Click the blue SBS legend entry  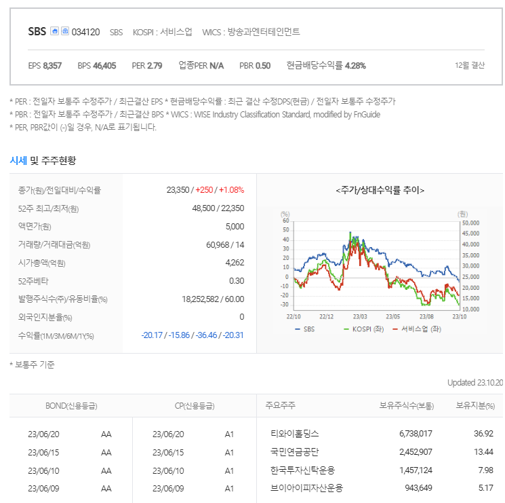coord(304,329)
